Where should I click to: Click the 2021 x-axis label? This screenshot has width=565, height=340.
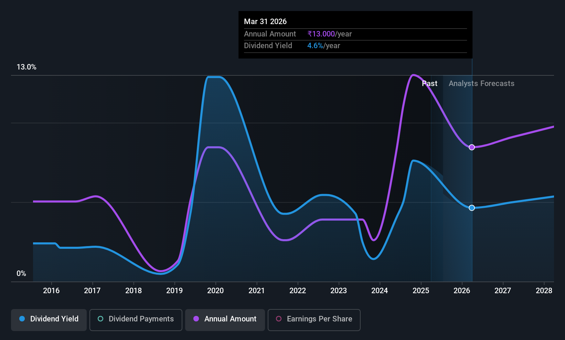click(257, 291)
